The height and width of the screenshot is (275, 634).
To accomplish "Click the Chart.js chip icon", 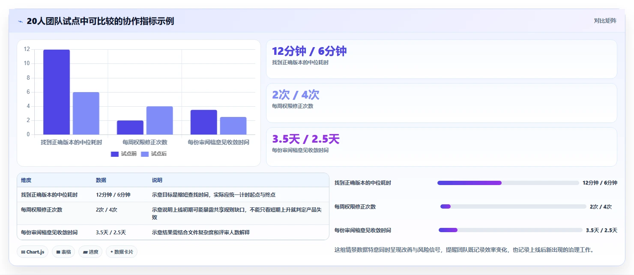I will click(23, 252).
